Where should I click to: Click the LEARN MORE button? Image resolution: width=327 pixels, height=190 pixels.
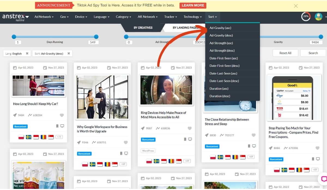coord(193,5)
